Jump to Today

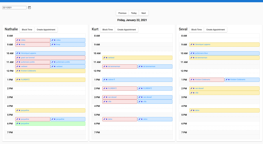click(x=134, y=13)
